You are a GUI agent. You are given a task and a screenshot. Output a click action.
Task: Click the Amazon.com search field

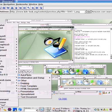[x=102, y=12]
